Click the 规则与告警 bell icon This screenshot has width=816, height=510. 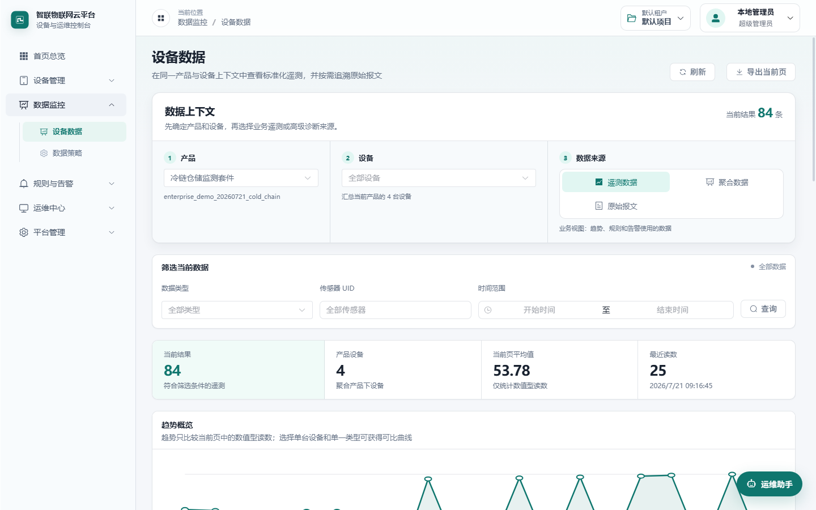coord(24,184)
